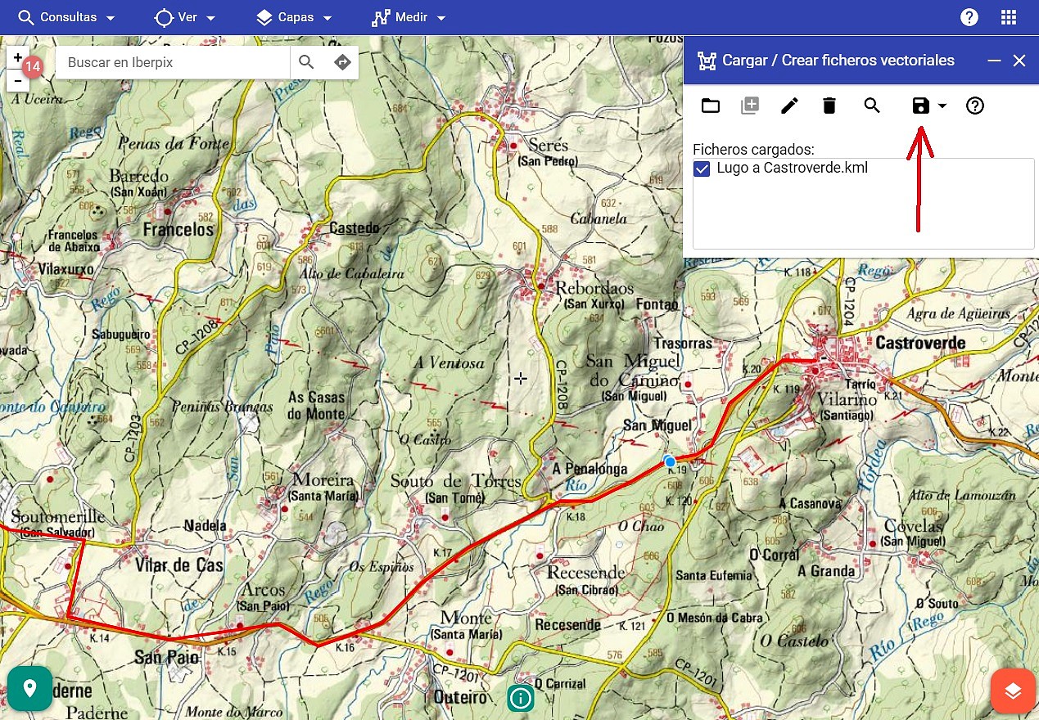
Task: Click the orange layers button
Action: [x=1013, y=691]
